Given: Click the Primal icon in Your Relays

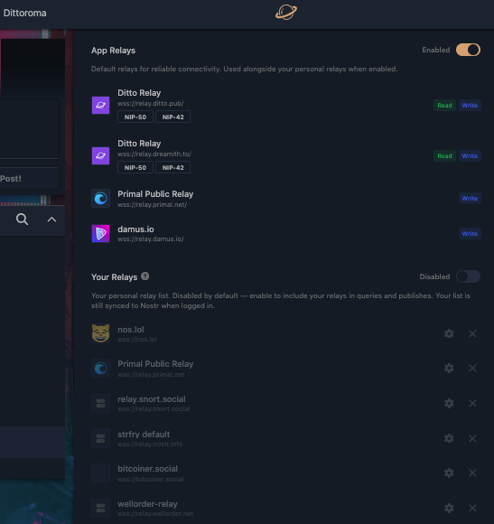Looking at the screenshot, I should point(100,369).
